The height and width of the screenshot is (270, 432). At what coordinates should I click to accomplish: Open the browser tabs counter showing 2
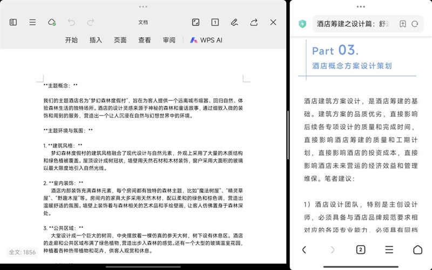click(x=361, y=250)
